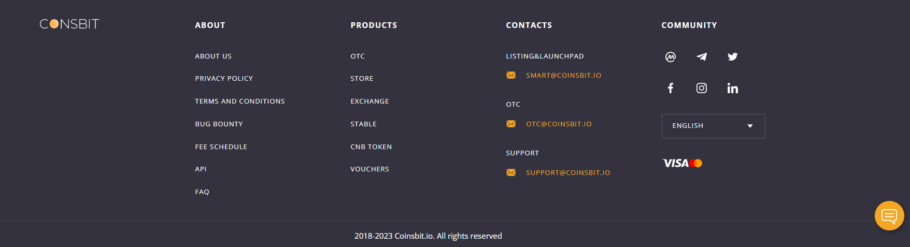
Task: Open the LinkedIn icon
Action: click(732, 88)
